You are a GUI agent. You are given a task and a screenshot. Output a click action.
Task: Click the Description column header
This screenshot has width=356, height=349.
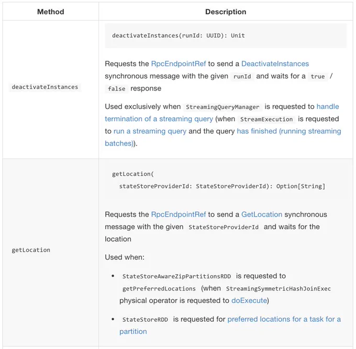(x=226, y=12)
